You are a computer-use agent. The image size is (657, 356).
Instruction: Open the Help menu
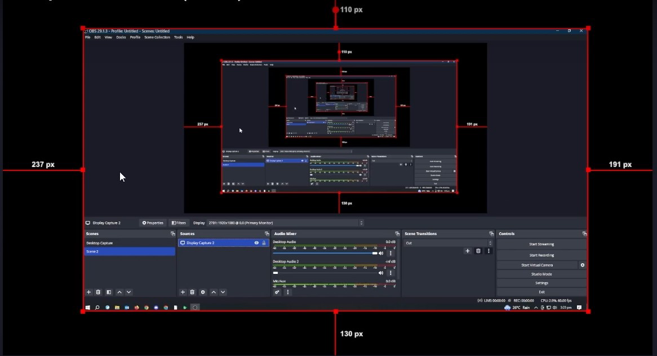click(190, 37)
